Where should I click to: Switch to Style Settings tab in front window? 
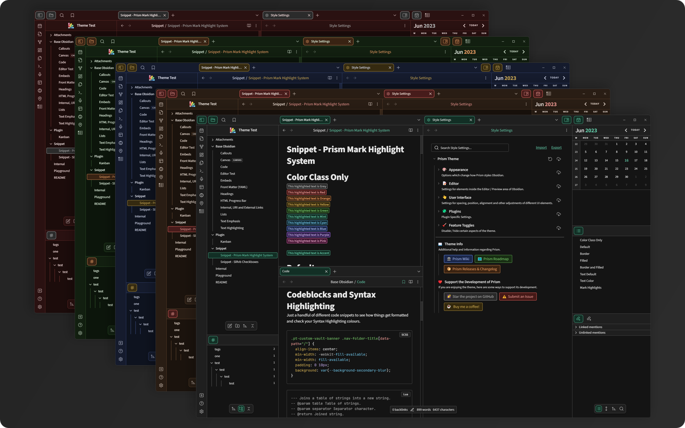[x=450, y=120]
